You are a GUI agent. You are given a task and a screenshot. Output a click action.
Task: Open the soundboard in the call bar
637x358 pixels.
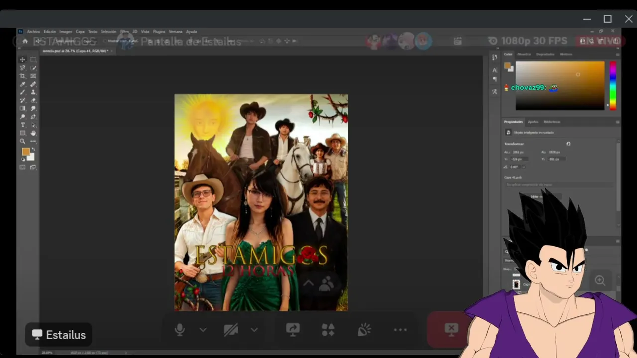pyautogui.click(x=364, y=329)
